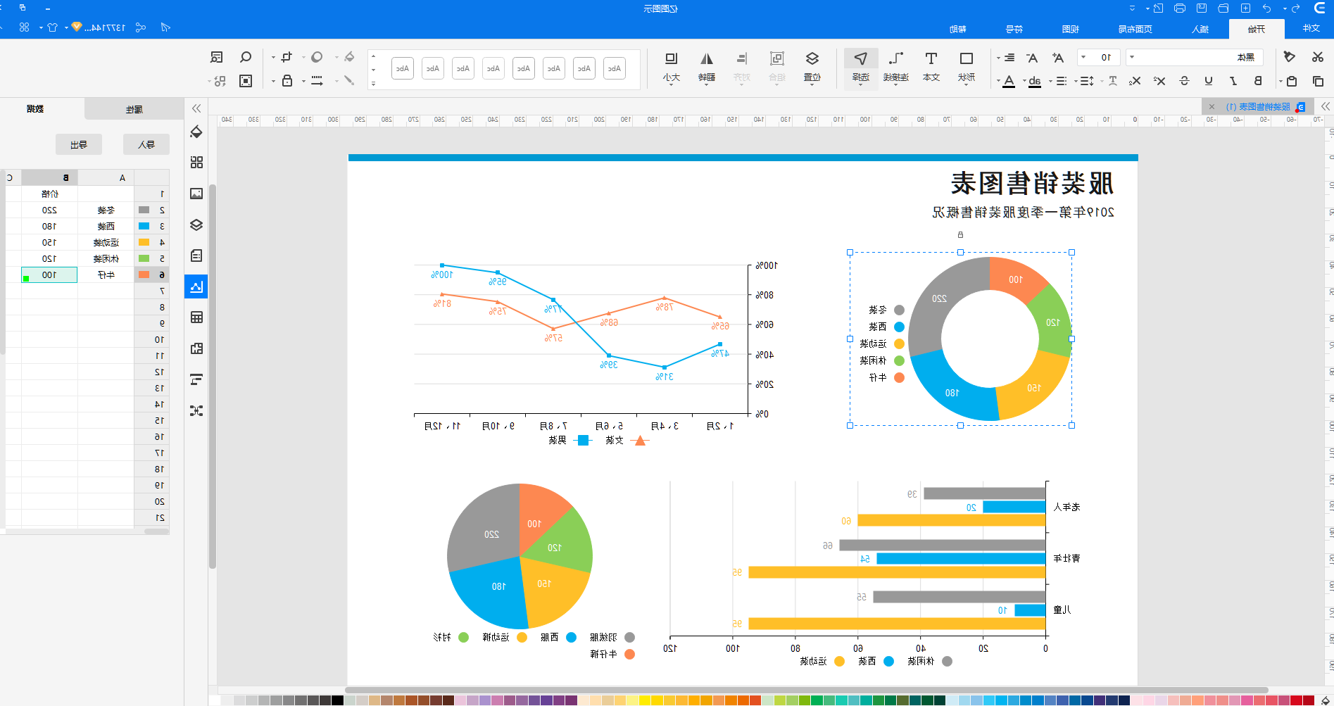The height and width of the screenshot is (706, 1334).
Task: Select the 形状 Shape tool
Action: 967,67
